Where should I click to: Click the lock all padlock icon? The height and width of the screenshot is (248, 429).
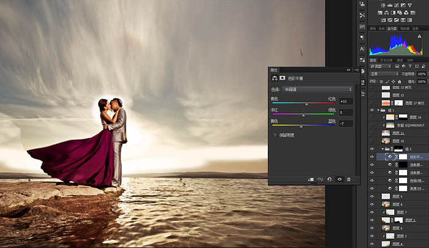click(x=400, y=81)
